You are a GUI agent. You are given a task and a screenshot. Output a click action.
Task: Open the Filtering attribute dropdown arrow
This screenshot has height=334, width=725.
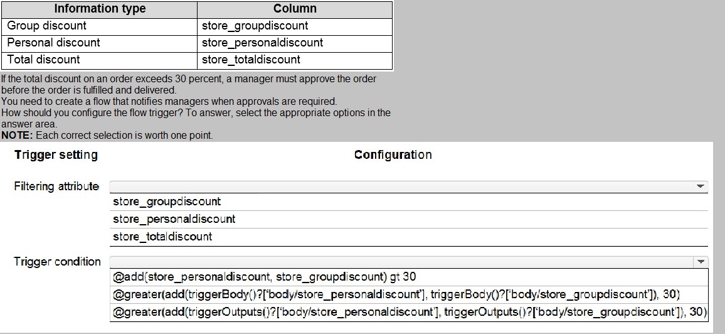point(700,186)
